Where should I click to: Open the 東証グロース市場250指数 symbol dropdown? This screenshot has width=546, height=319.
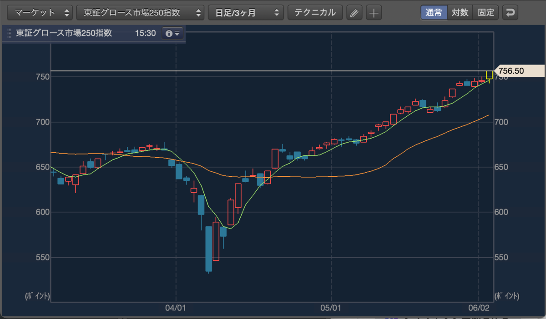click(140, 12)
